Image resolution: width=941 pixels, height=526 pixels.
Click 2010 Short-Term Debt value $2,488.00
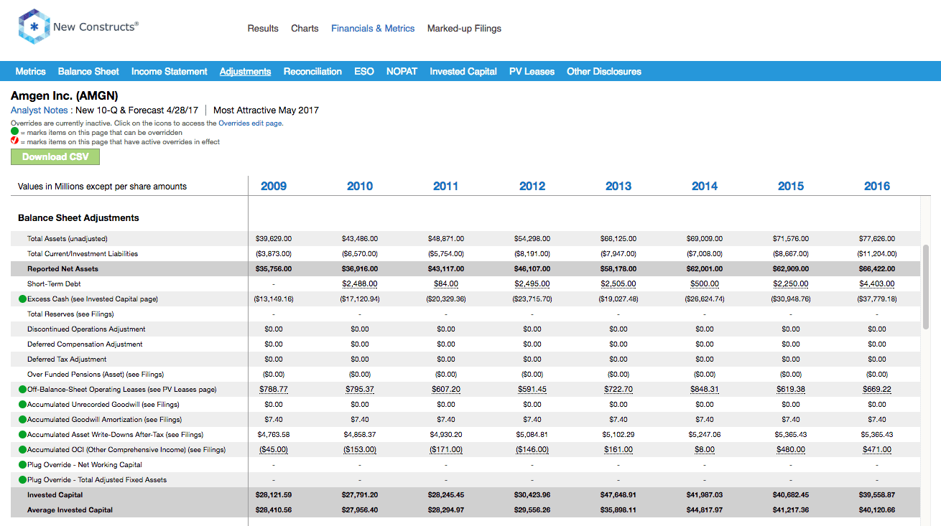pos(360,284)
